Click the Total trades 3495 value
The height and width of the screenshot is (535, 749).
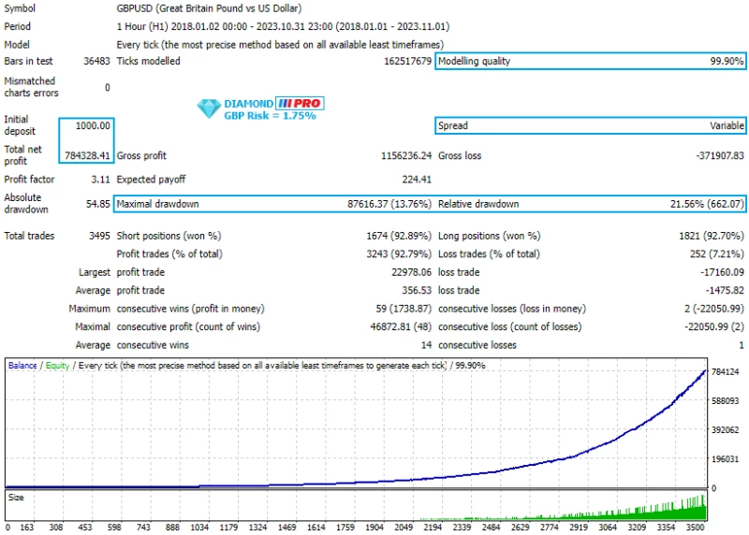coord(96,236)
